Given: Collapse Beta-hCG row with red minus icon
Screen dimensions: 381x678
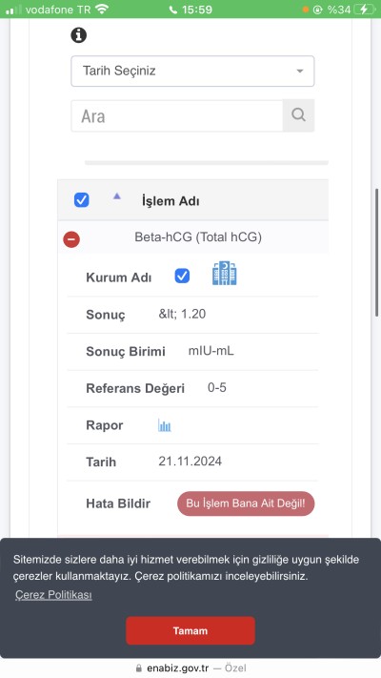Looking at the screenshot, I should [71, 239].
